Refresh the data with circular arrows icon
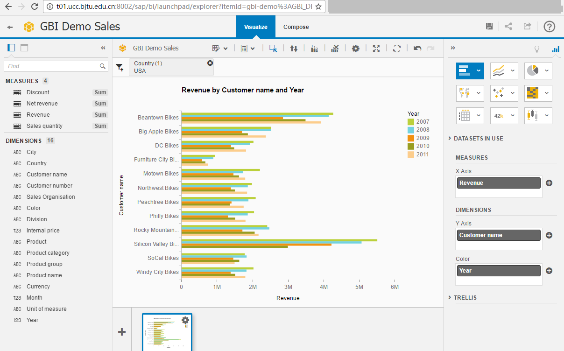 pyautogui.click(x=397, y=48)
